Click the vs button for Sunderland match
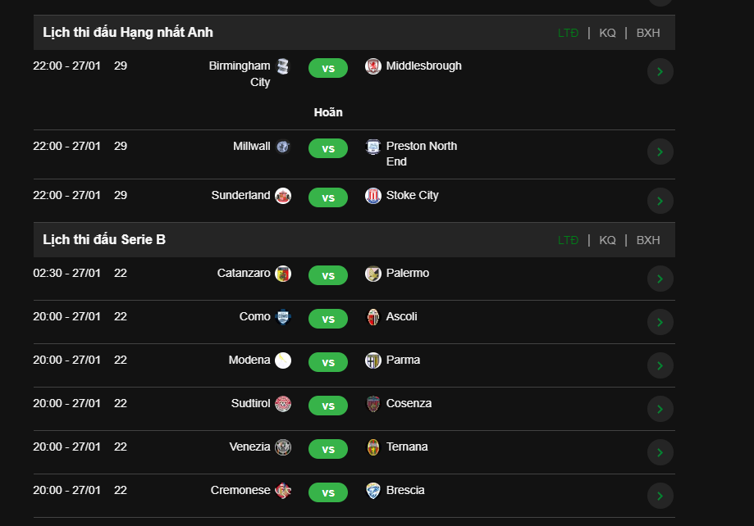Viewport: 754px width, 526px height. pos(328,197)
